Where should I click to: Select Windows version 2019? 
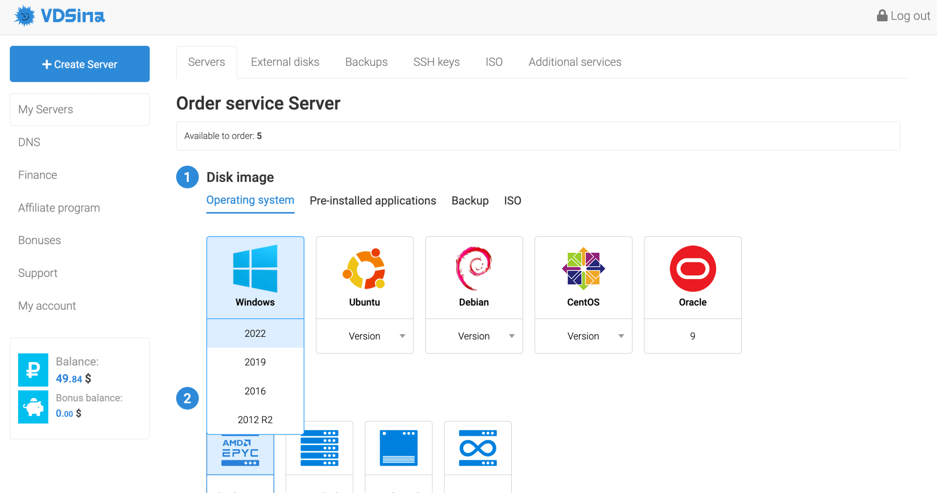255,362
